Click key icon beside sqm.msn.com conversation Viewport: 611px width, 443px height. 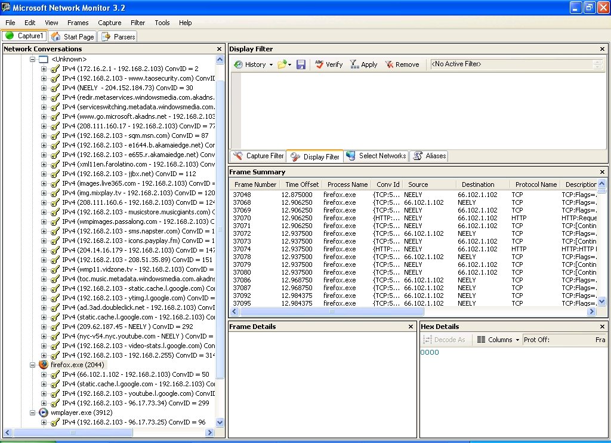pos(55,136)
